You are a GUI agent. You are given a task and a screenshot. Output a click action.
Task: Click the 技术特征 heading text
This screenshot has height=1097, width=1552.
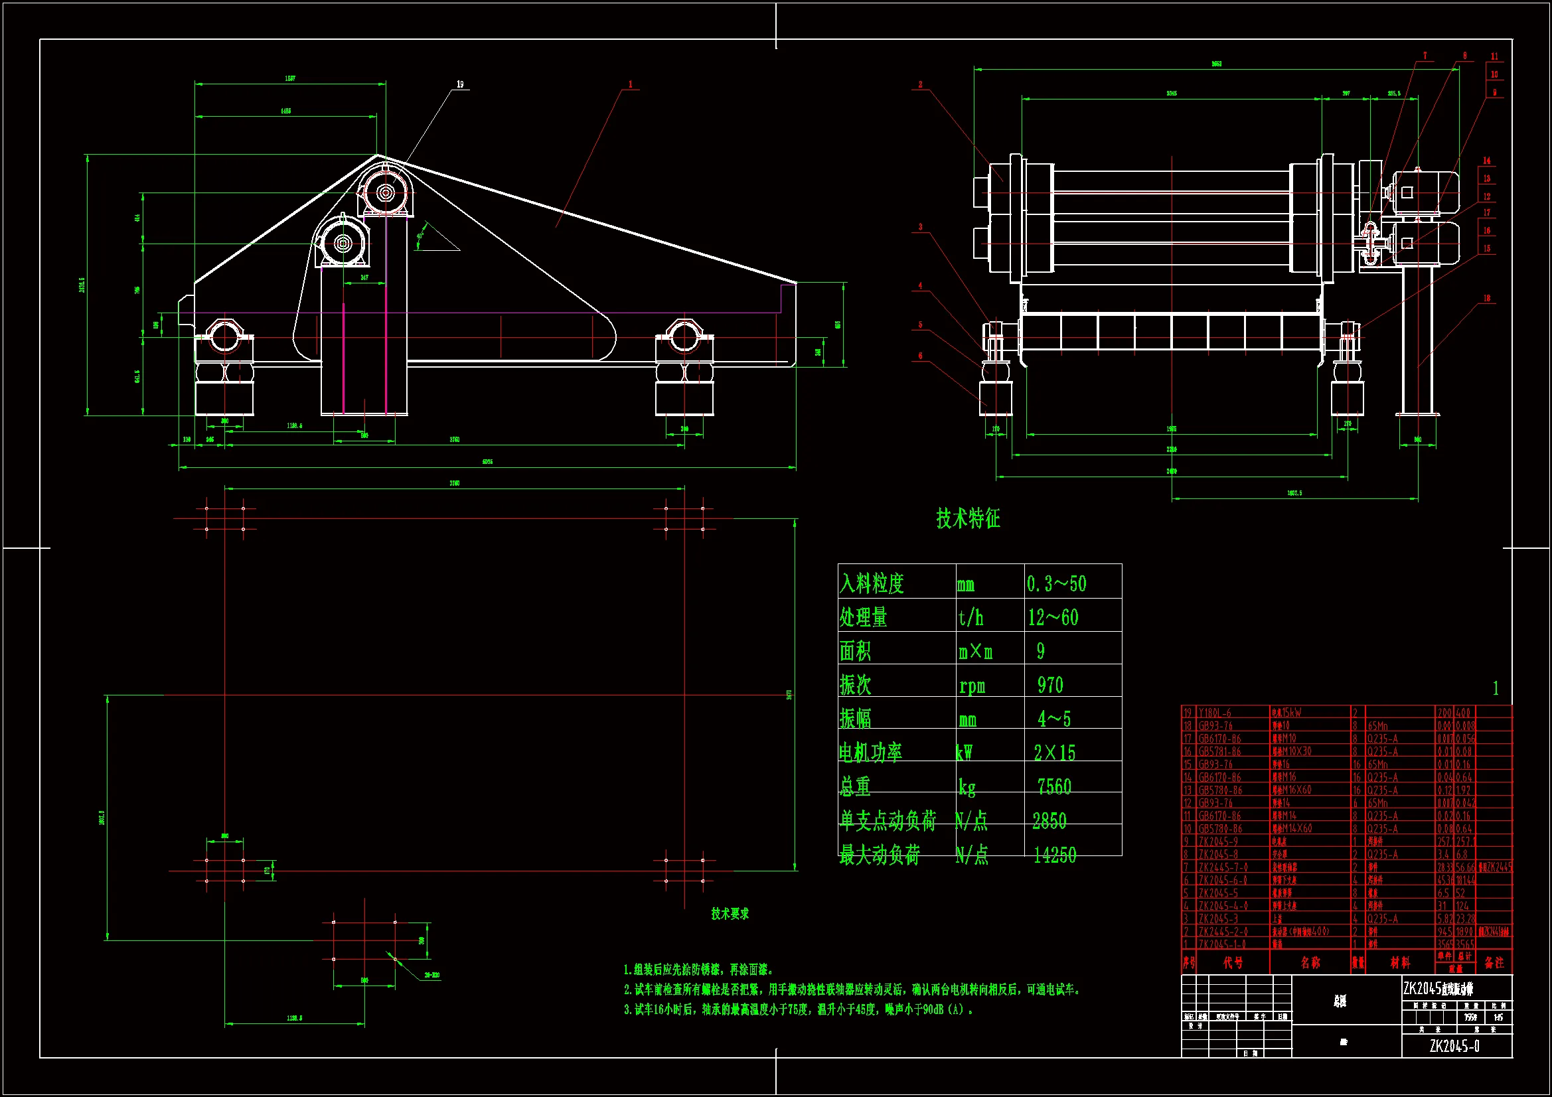tap(967, 518)
